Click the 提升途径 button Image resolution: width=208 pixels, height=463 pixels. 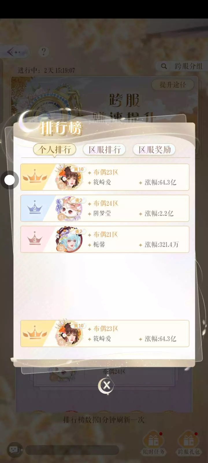pos(173,85)
